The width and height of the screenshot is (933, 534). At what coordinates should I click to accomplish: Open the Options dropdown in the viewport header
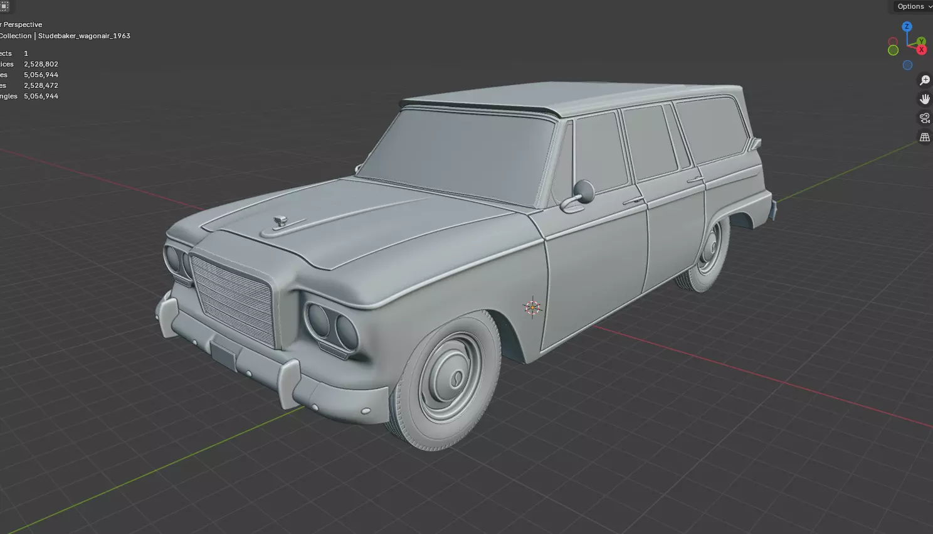point(913,6)
